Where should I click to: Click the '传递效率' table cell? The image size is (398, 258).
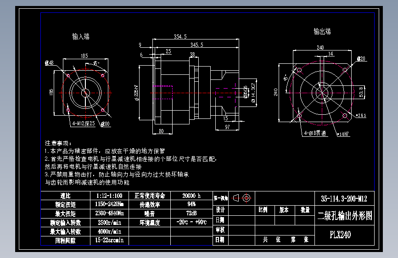point(150,204)
